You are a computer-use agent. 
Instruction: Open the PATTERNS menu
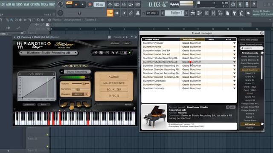click(17, 4)
